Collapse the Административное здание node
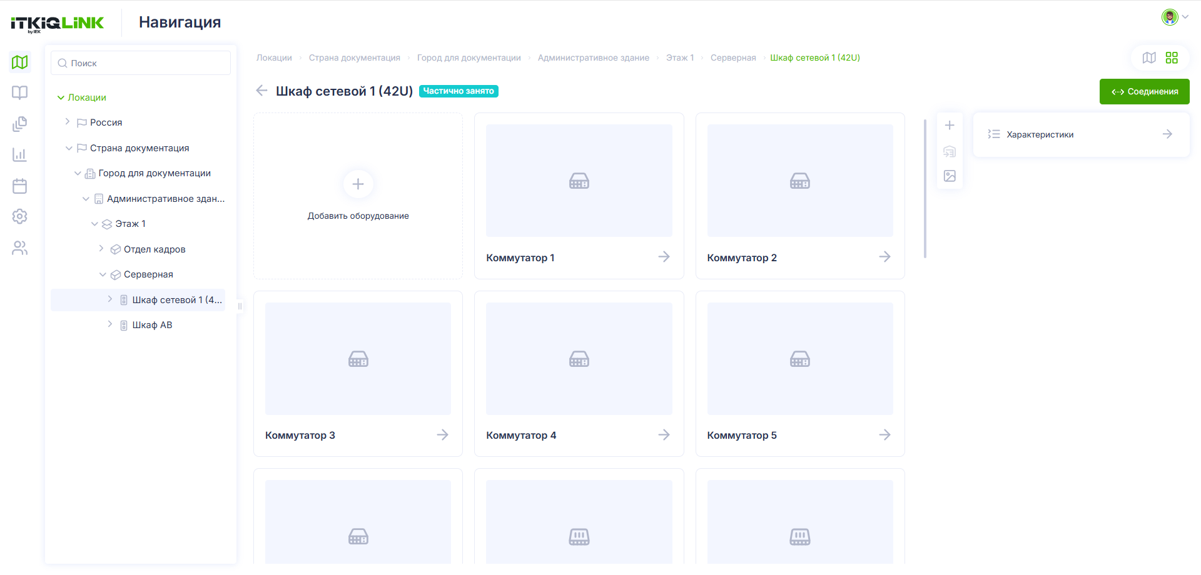1201x575 pixels. pyautogui.click(x=86, y=199)
